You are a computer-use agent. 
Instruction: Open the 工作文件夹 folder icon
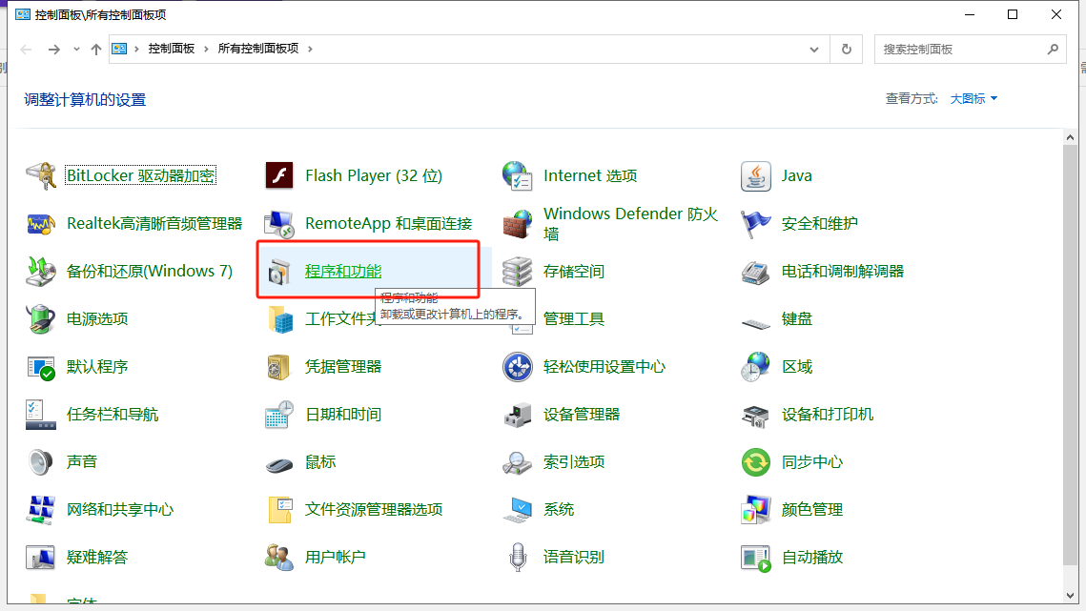(280, 319)
